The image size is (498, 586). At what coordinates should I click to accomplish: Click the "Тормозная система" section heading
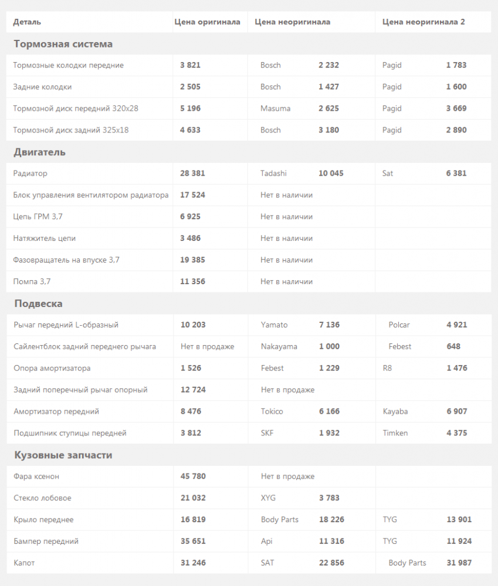coord(63,44)
